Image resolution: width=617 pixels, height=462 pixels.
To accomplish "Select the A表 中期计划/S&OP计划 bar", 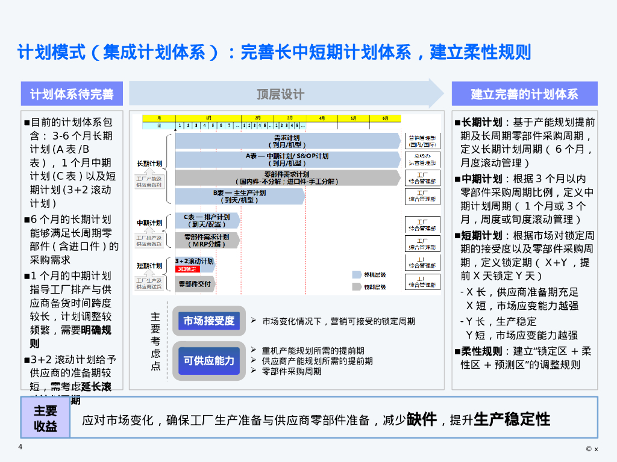I will [287, 159].
